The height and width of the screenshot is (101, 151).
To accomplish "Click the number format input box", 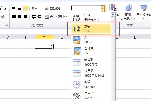I will point(86,9).
